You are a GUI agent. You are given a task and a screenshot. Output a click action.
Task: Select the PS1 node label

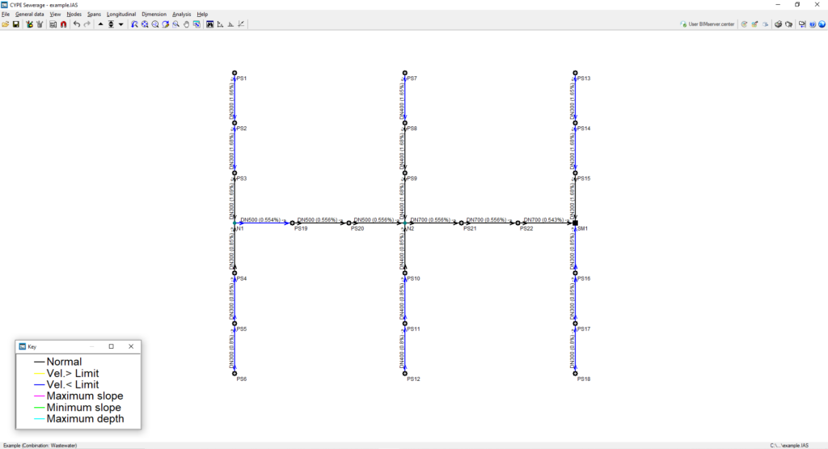[241, 78]
